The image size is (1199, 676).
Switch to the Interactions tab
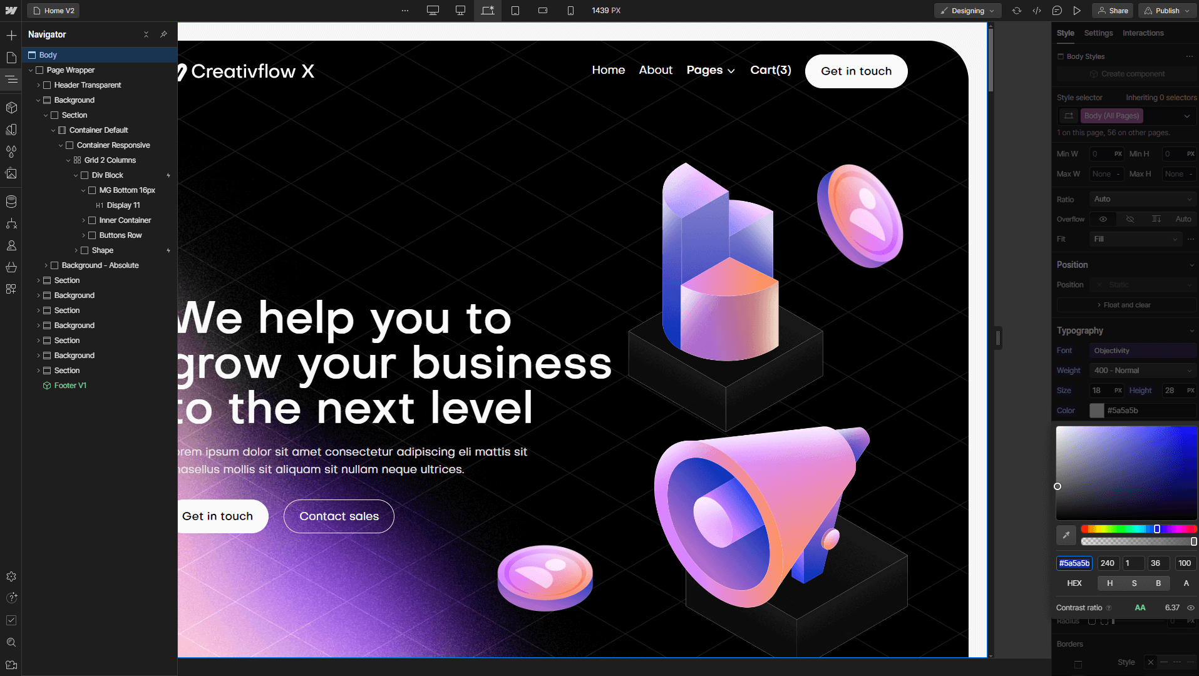click(x=1143, y=33)
